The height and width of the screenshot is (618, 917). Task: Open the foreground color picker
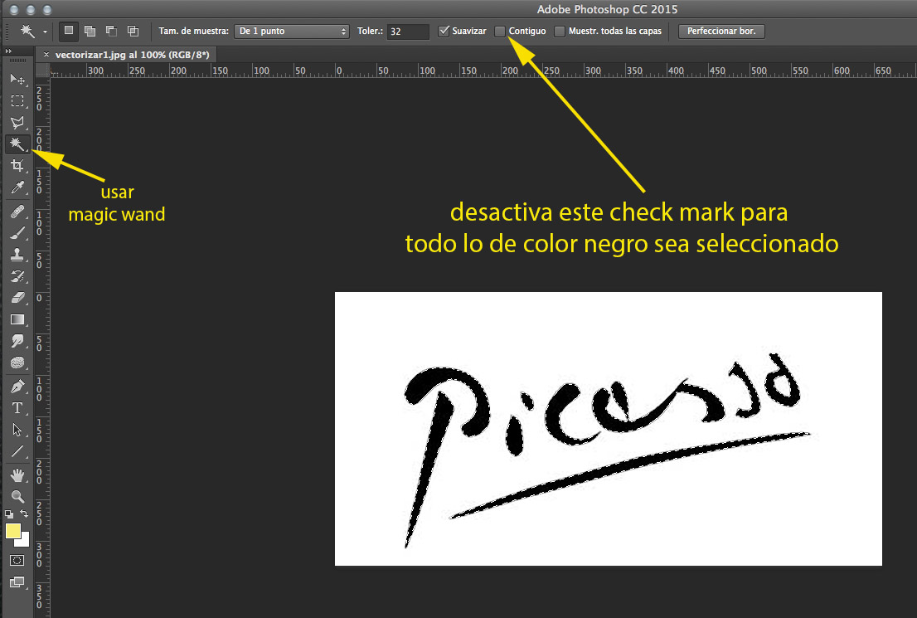click(x=13, y=531)
